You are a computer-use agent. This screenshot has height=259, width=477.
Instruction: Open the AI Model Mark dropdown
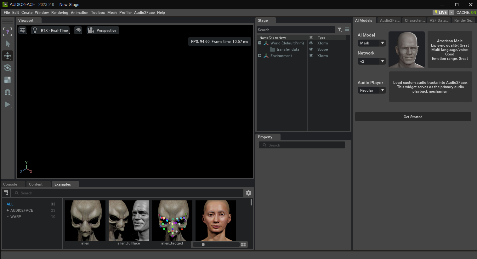pyautogui.click(x=372, y=43)
